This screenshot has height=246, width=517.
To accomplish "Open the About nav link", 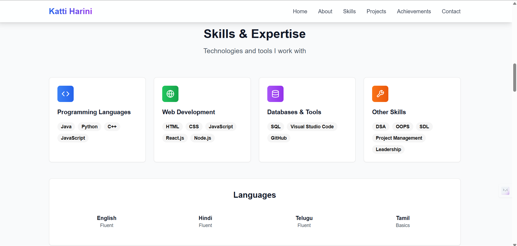I will [325, 11].
